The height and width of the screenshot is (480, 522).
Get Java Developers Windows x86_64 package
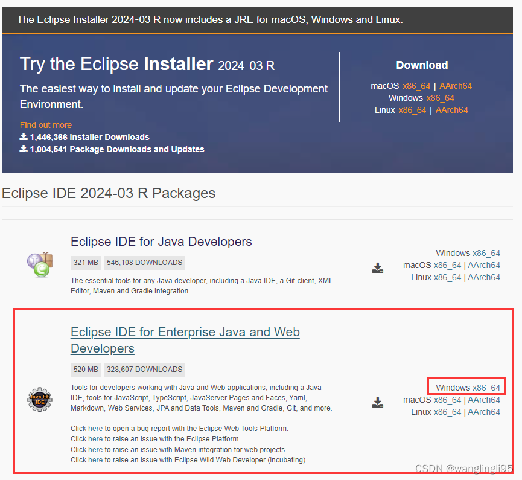point(486,253)
